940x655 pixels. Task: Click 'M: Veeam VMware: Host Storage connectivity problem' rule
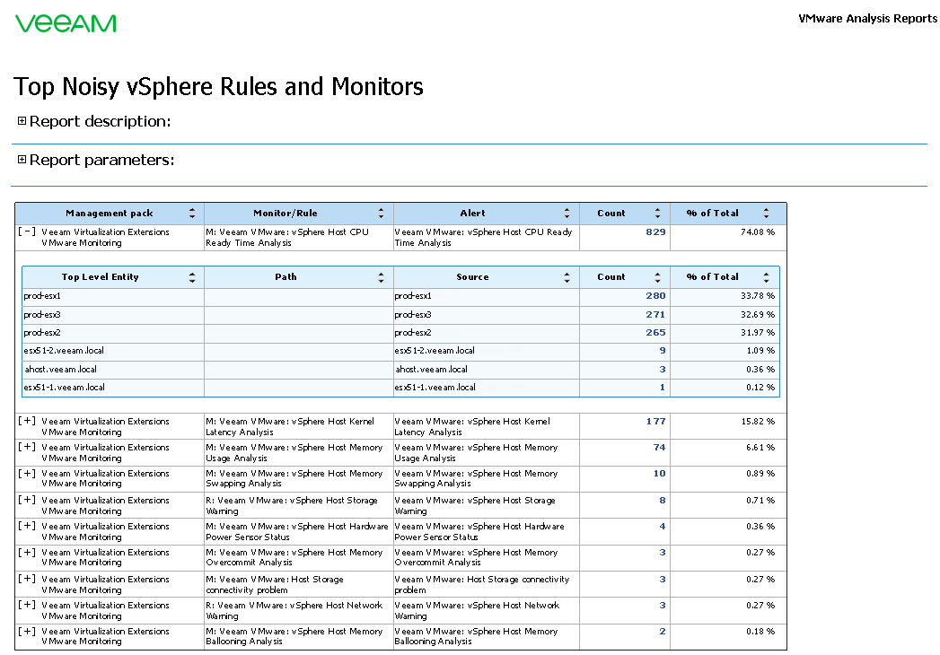275,584
